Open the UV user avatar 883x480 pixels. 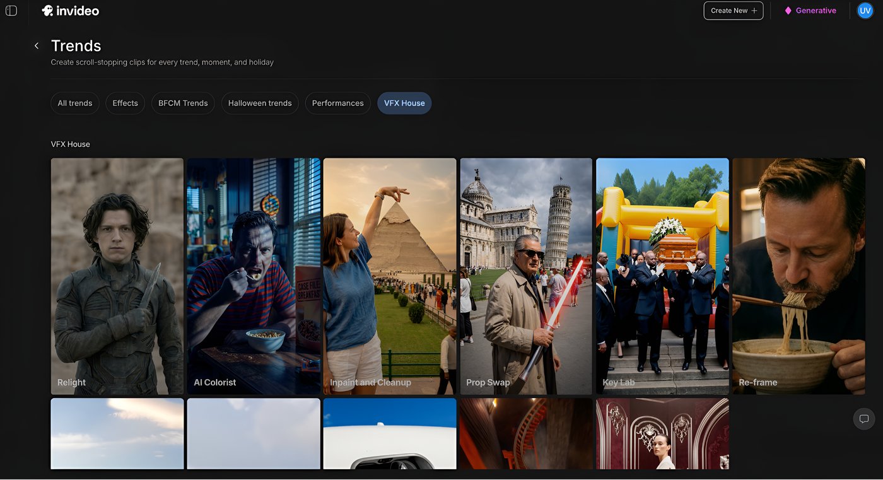865,11
